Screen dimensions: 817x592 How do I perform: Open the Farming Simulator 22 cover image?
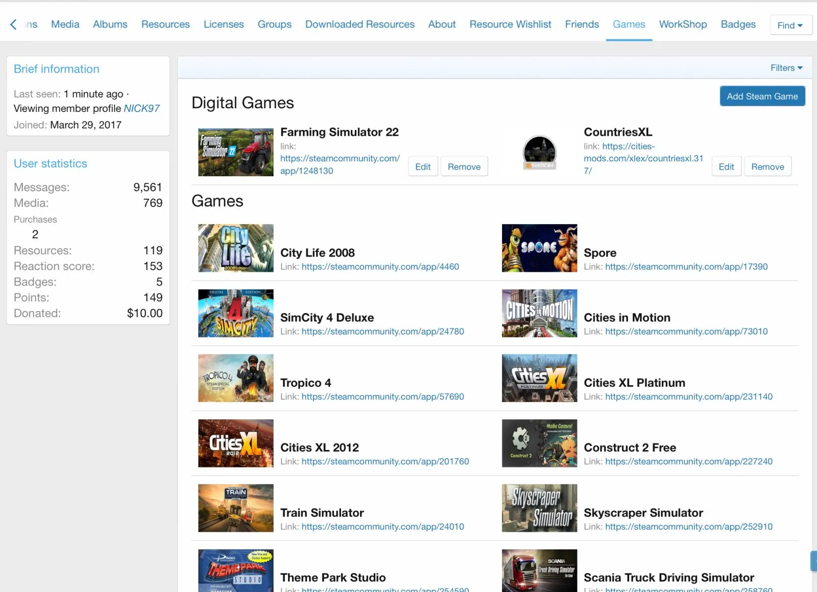(235, 152)
